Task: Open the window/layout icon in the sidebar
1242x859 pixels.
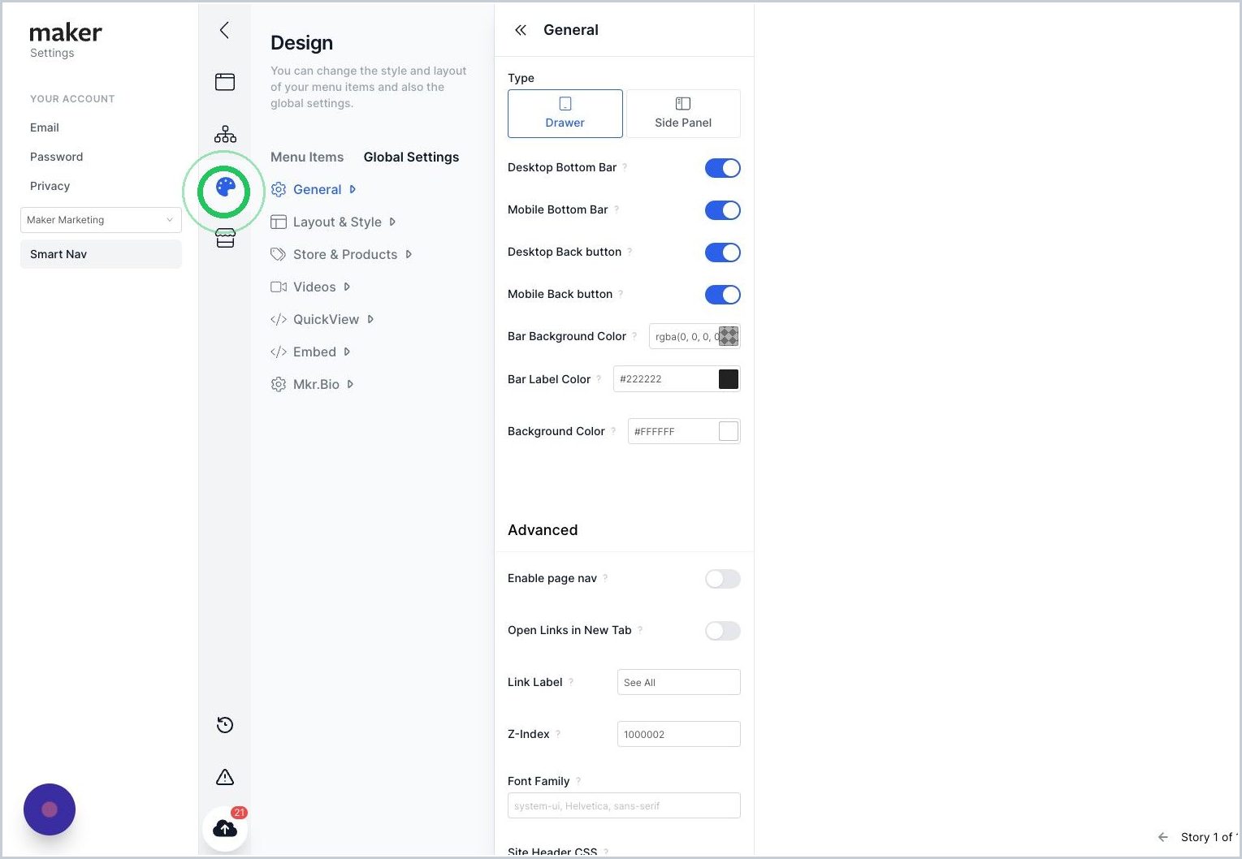Action: [225, 82]
